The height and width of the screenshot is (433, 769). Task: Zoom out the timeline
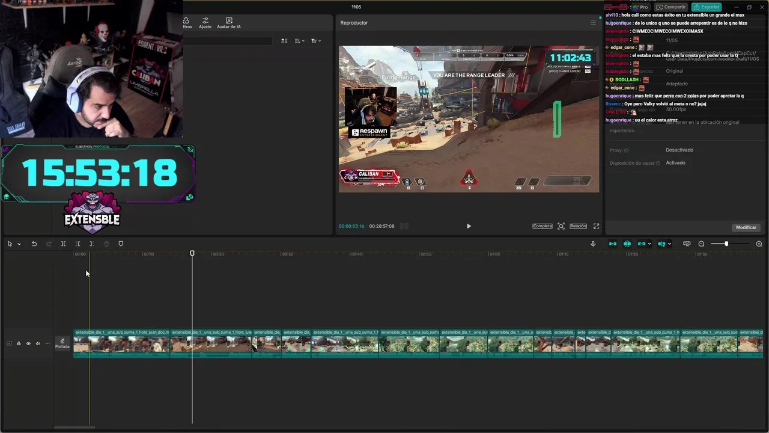click(x=701, y=244)
